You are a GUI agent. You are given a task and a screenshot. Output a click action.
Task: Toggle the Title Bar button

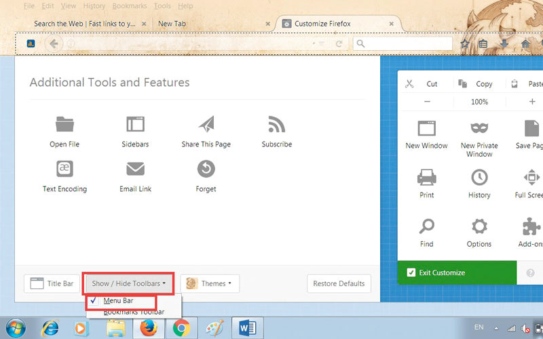(x=52, y=283)
